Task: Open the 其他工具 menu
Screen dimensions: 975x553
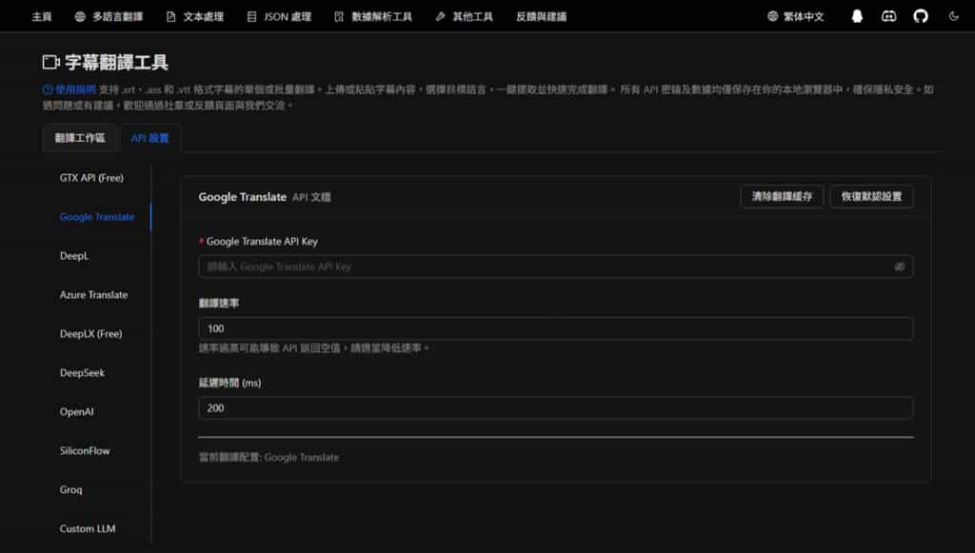Action: click(x=465, y=16)
